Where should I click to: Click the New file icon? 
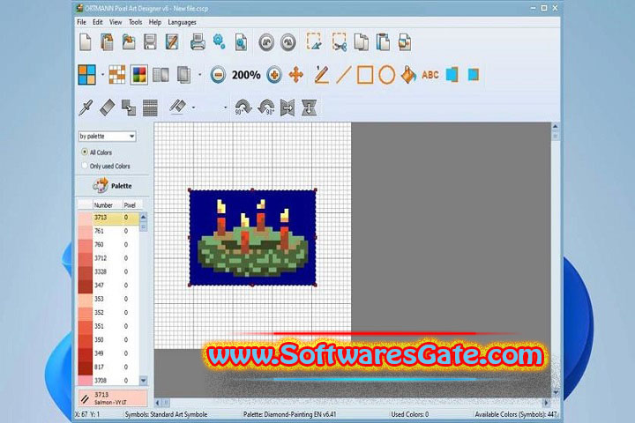pyautogui.click(x=85, y=42)
